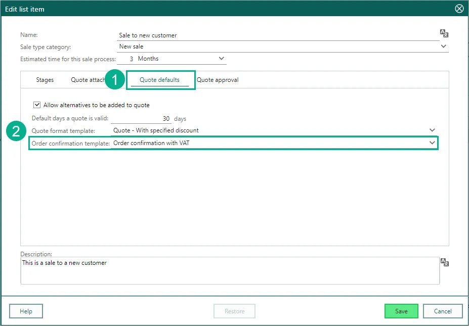Open Help for this dialog
The image size is (469, 326).
[x=26, y=311]
